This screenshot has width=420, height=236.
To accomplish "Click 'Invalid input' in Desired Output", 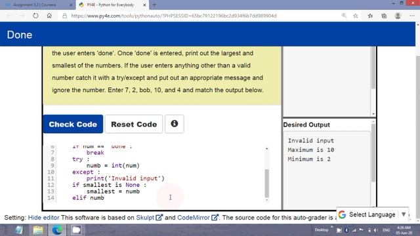I will [x=310, y=140].
